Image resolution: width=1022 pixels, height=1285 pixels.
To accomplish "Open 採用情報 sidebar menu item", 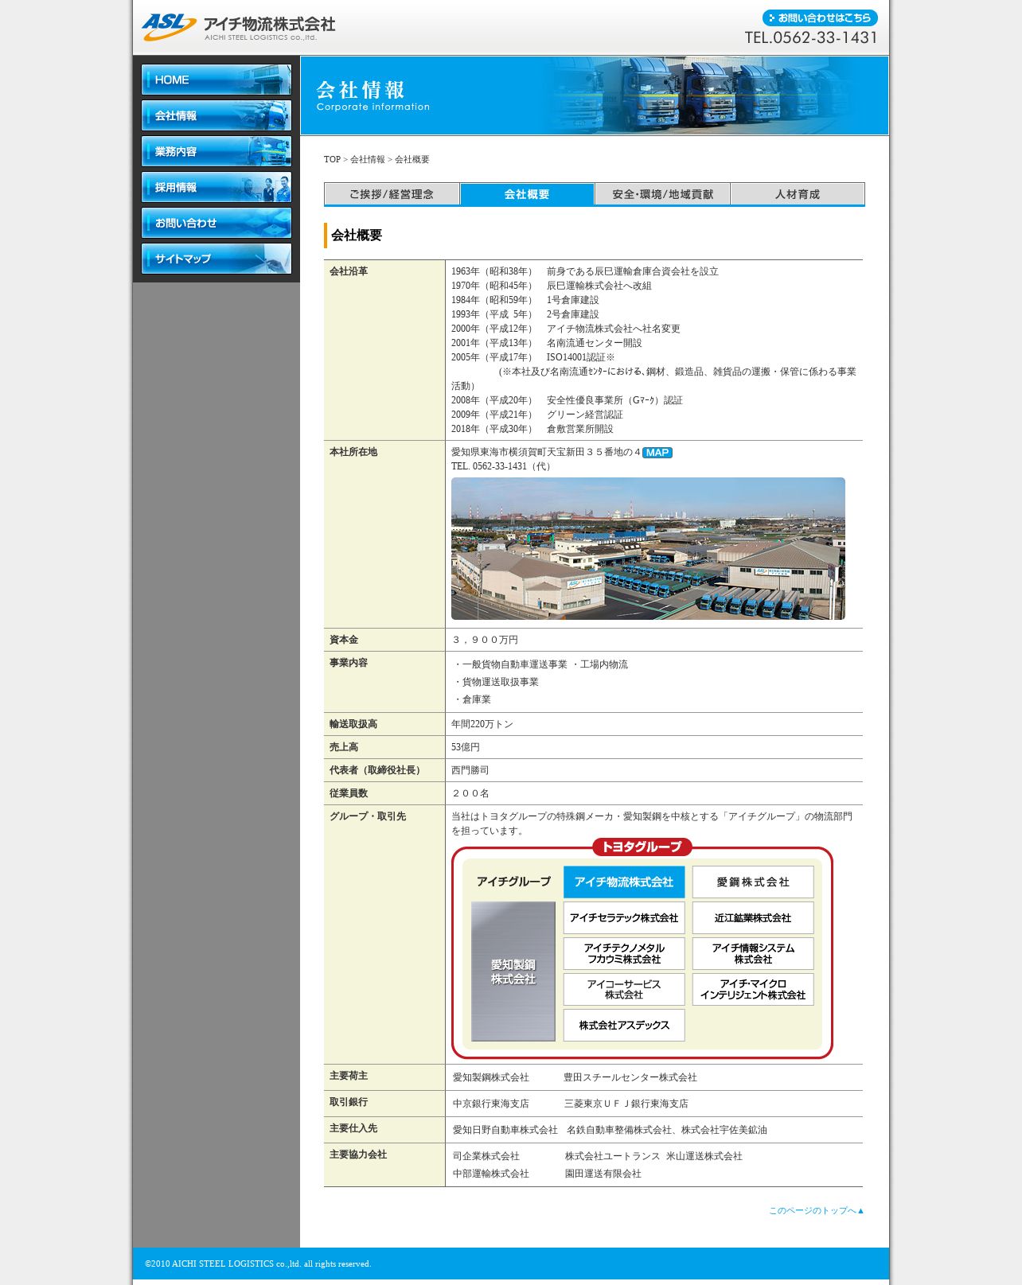I will [x=216, y=187].
